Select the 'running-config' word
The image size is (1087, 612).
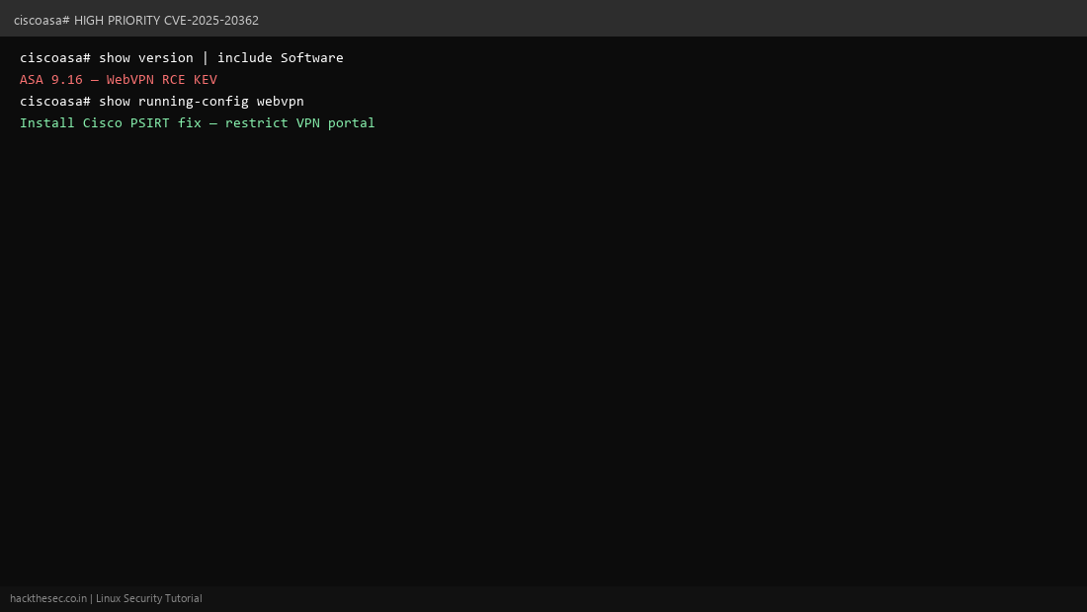[193, 101]
